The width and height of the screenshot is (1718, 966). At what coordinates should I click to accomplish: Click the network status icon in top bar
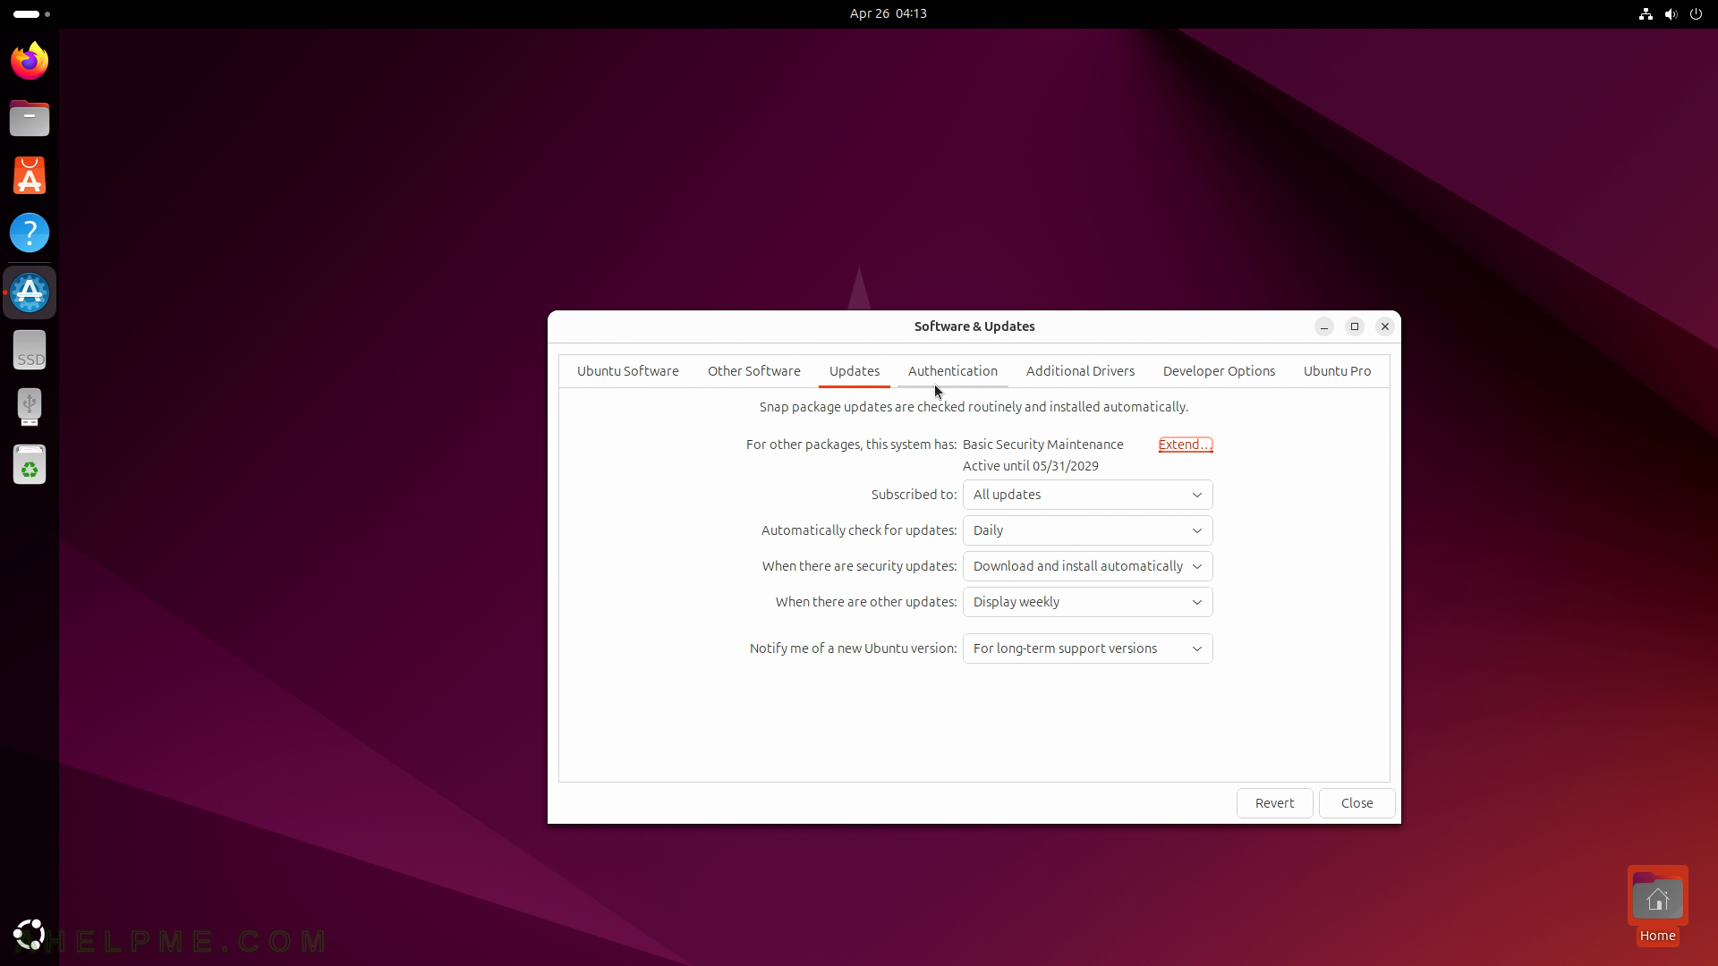pos(1646,13)
